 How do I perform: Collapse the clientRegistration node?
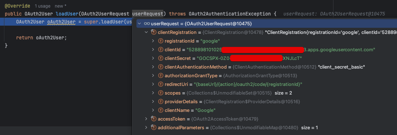coord(146,32)
